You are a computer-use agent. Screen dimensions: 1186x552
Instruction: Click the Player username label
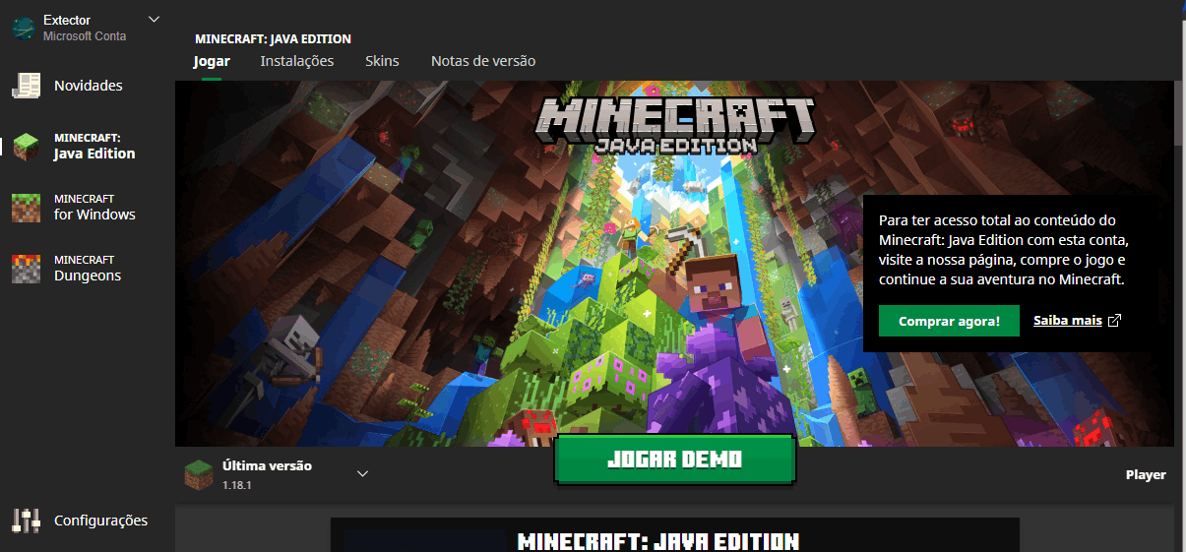pos(1146,474)
